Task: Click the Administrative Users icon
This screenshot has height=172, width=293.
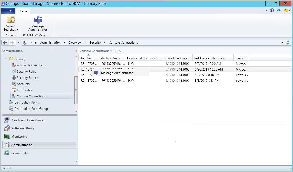Action: 14,65
